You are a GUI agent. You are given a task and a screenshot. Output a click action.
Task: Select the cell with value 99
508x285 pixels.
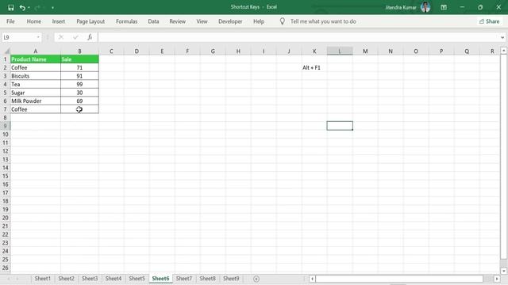click(x=79, y=84)
